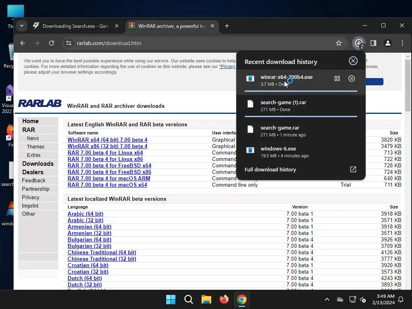This screenshot has height=309, width=412.
Task: Open Firefox from the taskbar
Action: [224, 299]
